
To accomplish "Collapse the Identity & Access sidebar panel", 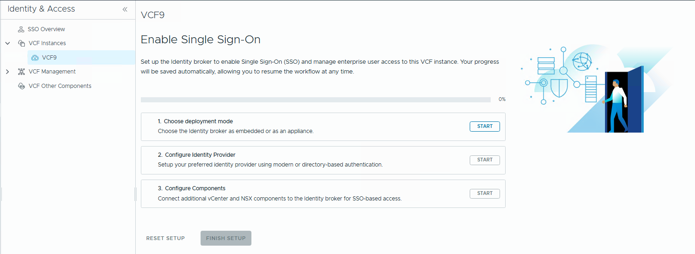I will click(125, 9).
